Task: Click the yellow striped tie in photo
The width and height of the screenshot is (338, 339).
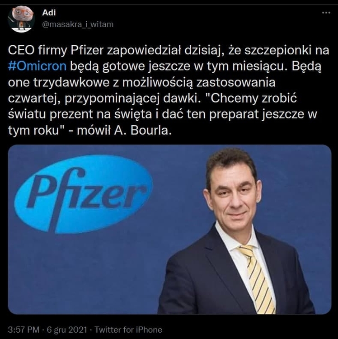Action: [257, 279]
